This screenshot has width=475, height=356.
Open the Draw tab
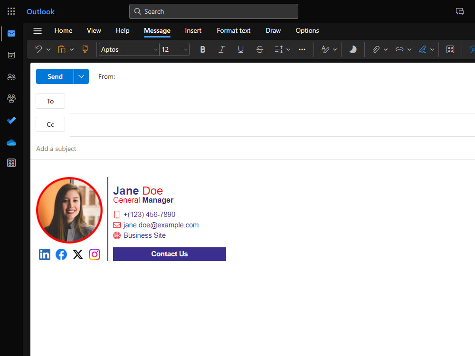[273, 30]
